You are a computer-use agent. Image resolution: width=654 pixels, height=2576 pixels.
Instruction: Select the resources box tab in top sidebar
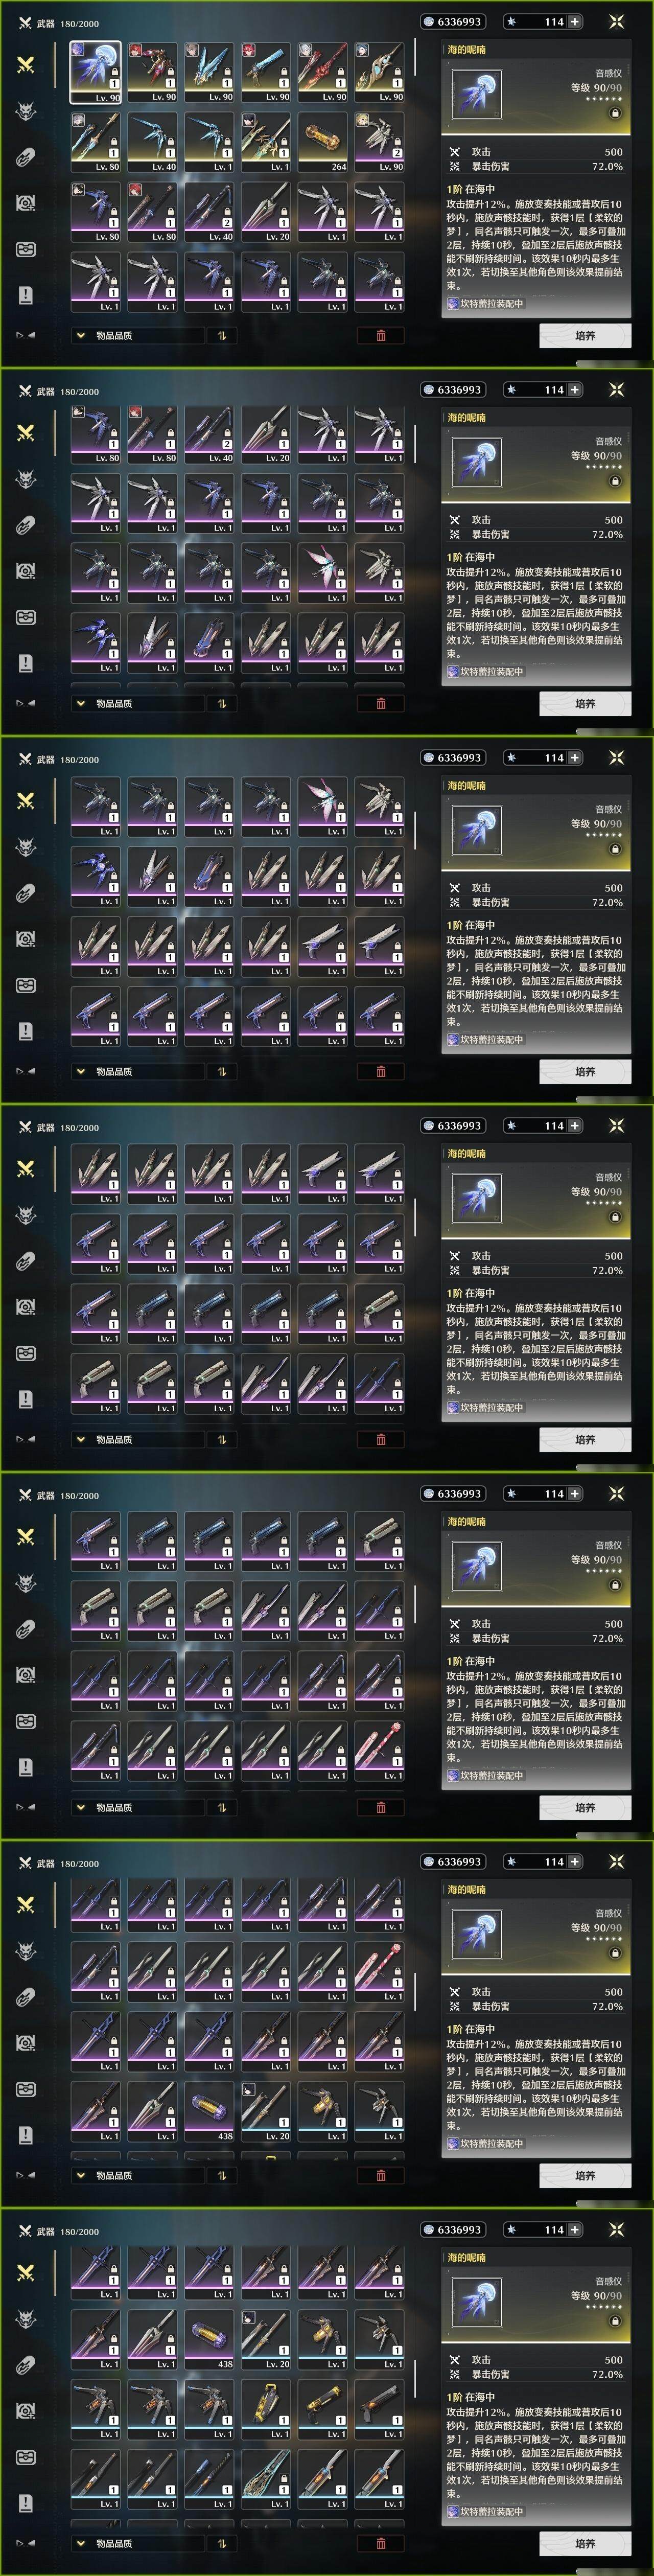click(x=26, y=248)
